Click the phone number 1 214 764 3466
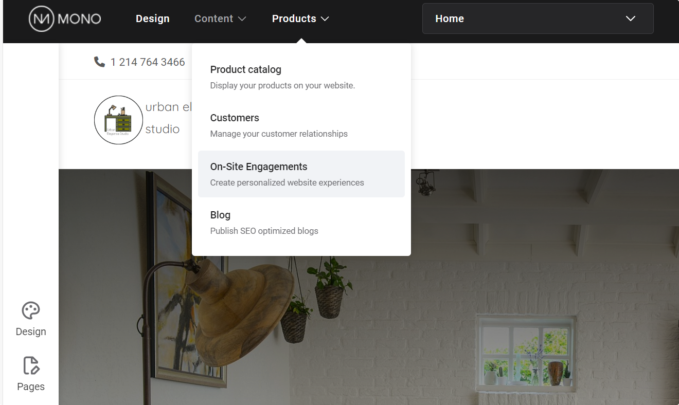 pyautogui.click(x=148, y=62)
